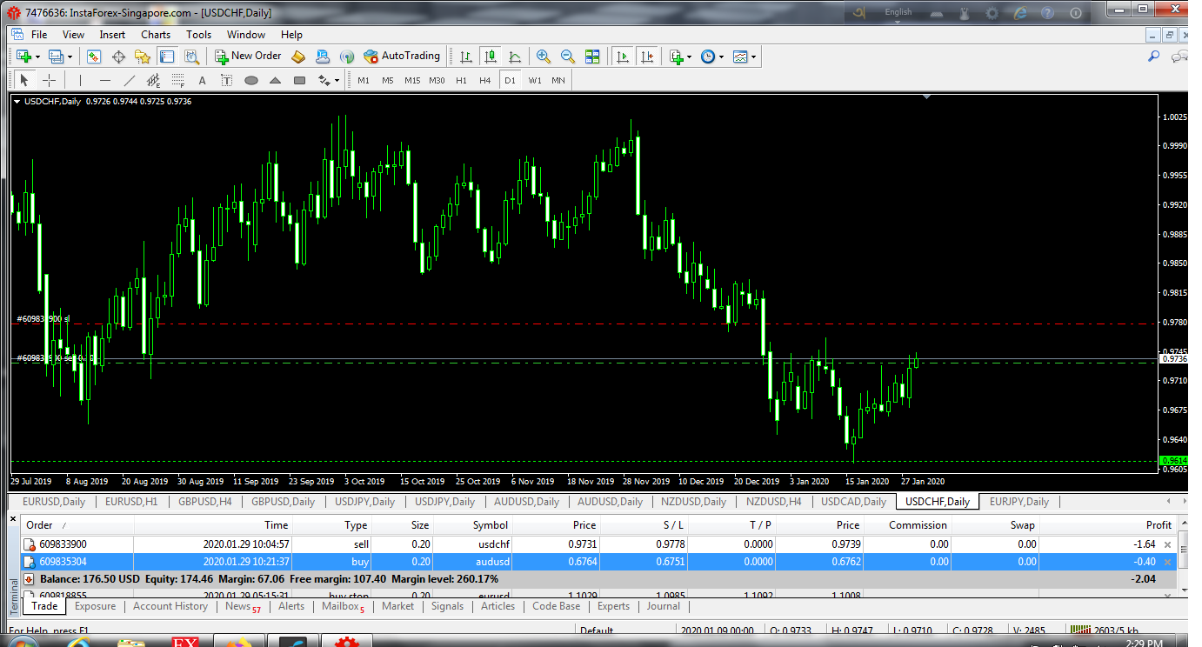This screenshot has height=647, width=1202.
Task: Sort orders by Symbol column header
Action: click(491, 524)
